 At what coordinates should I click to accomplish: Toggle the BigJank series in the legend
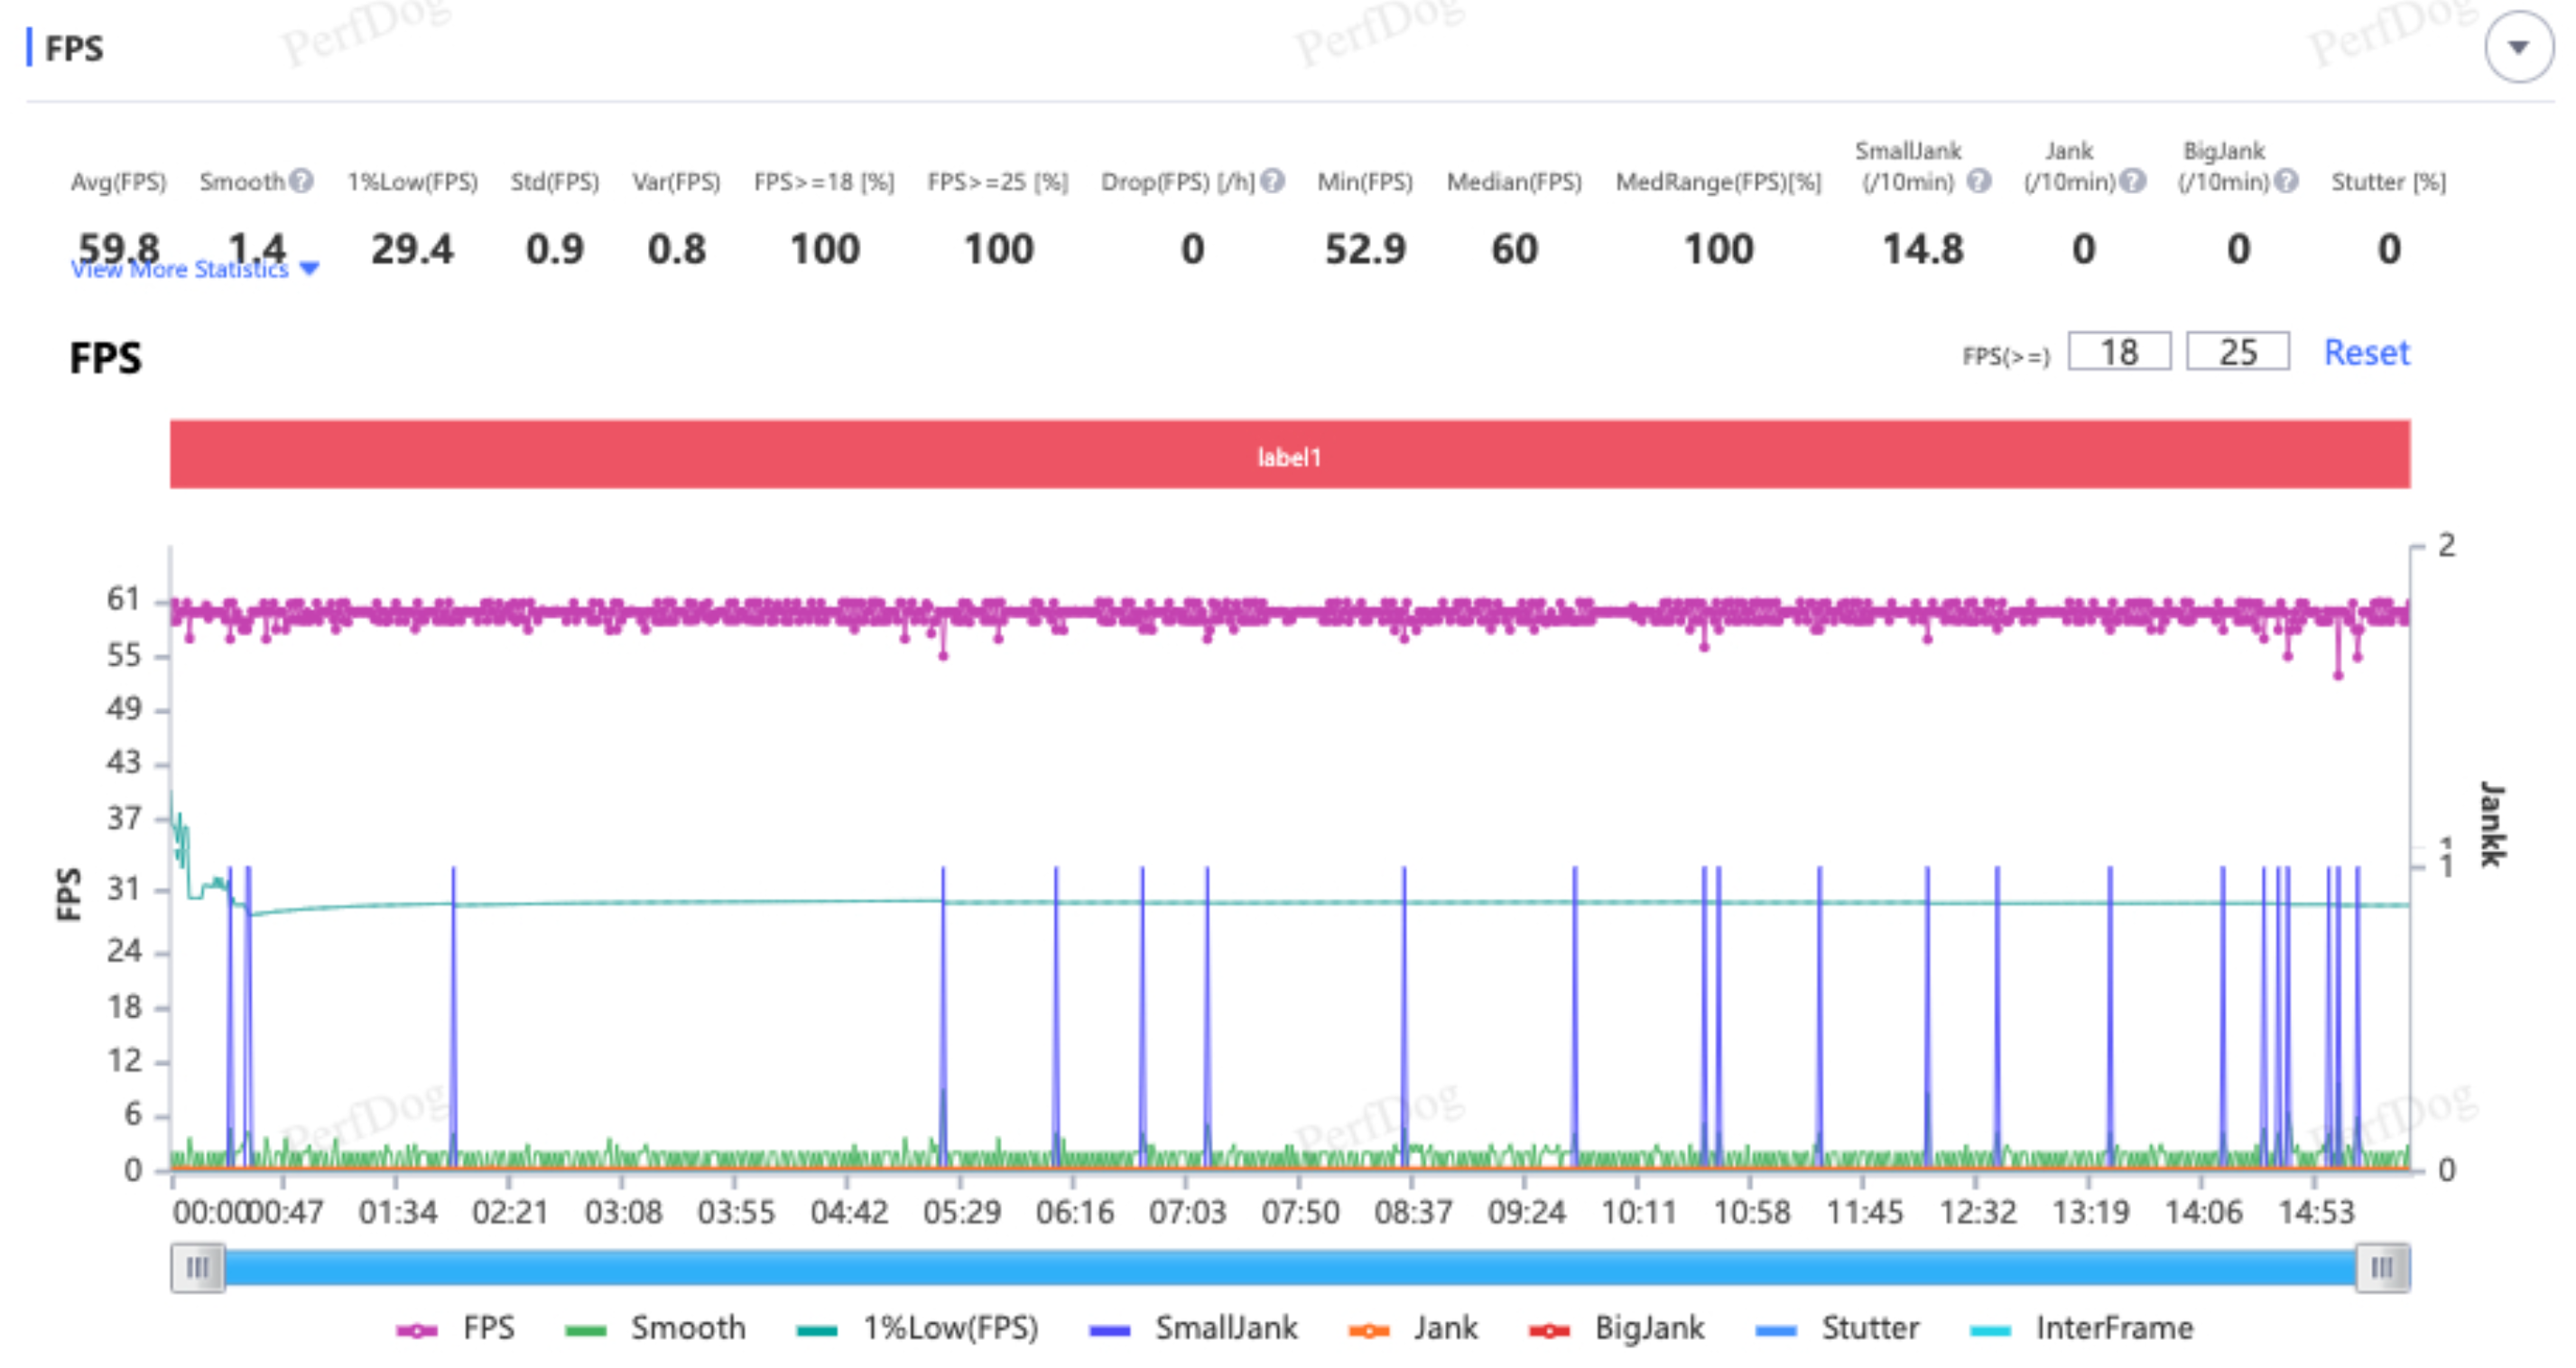click(x=1618, y=1328)
